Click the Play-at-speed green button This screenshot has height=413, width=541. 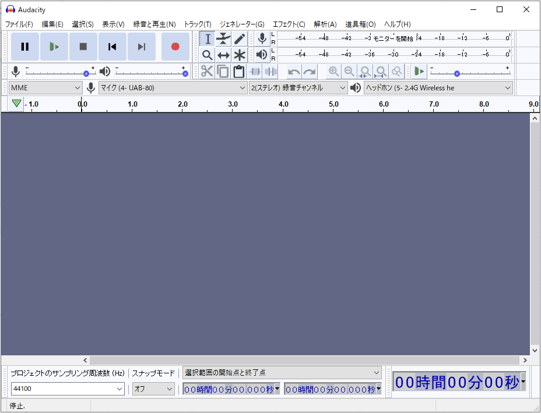(x=419, y=72)
